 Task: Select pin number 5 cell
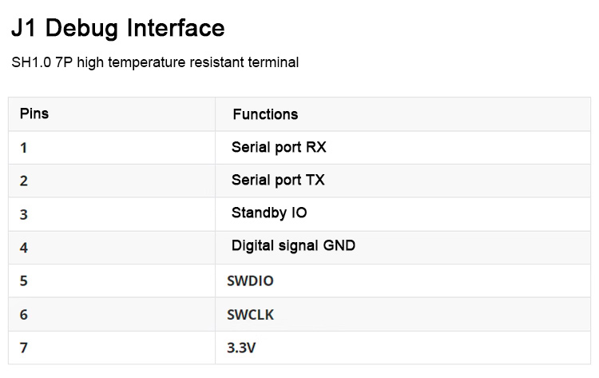[112, 281]
